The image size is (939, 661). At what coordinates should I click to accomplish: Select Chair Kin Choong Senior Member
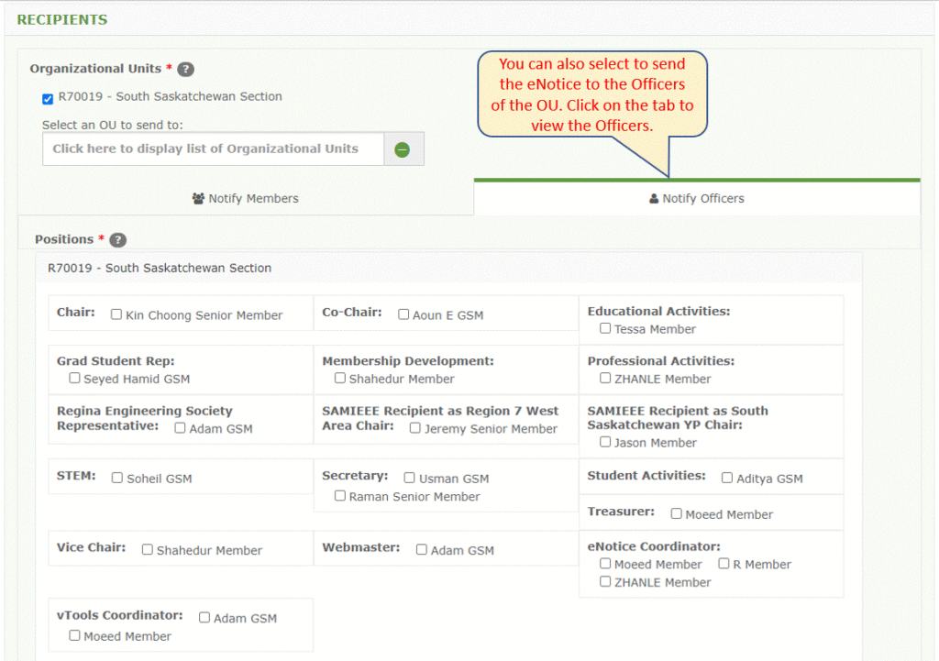(116, 314)
